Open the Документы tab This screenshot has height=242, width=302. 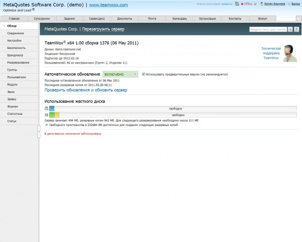pos(125,19)
